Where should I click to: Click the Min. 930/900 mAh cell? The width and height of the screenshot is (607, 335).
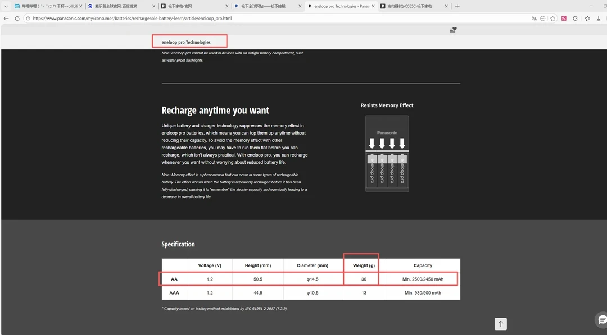coord(423,293)
